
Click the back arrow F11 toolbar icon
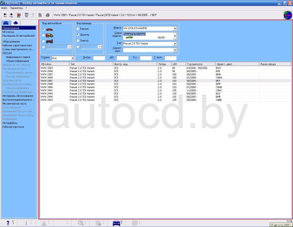5,15
